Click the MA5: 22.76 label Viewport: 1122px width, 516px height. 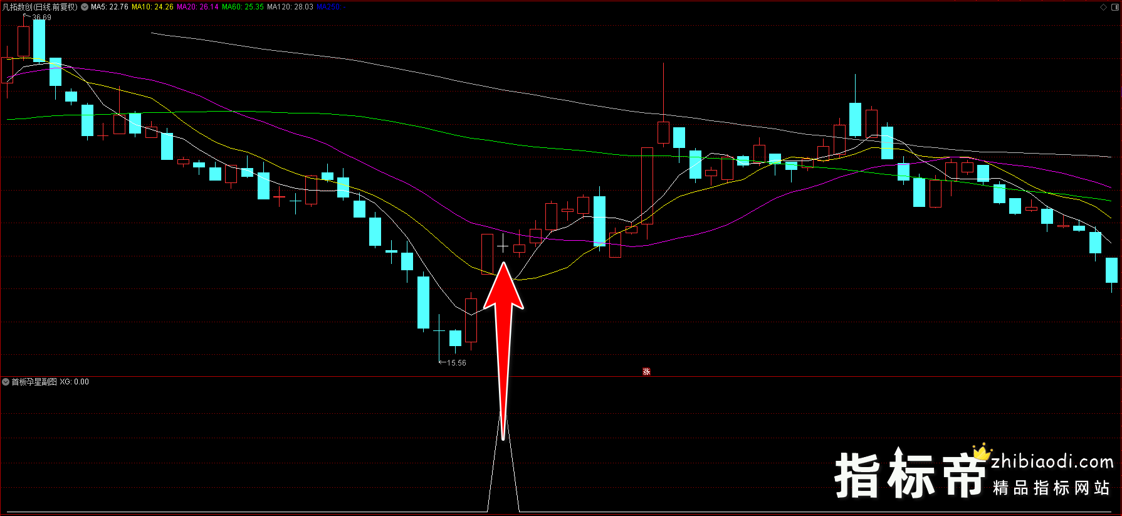point(110,7)
